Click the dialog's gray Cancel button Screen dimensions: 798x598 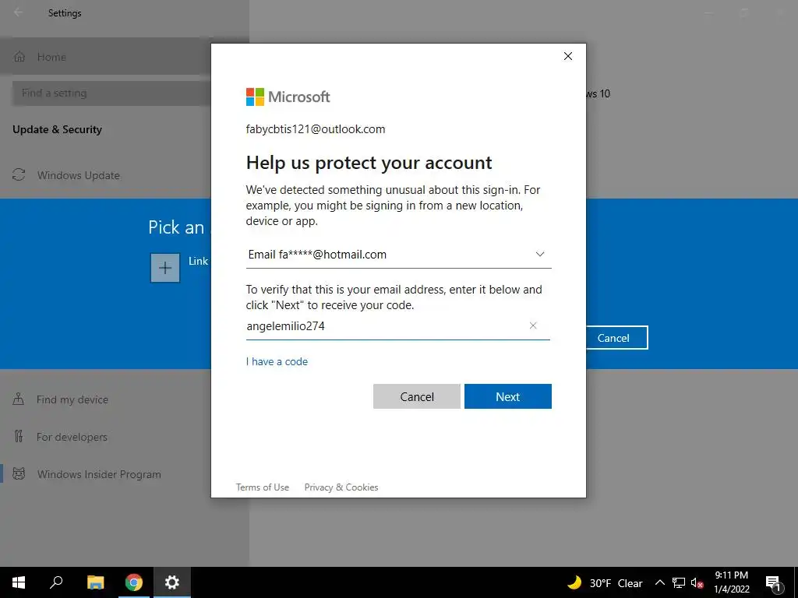click(417, 396)
